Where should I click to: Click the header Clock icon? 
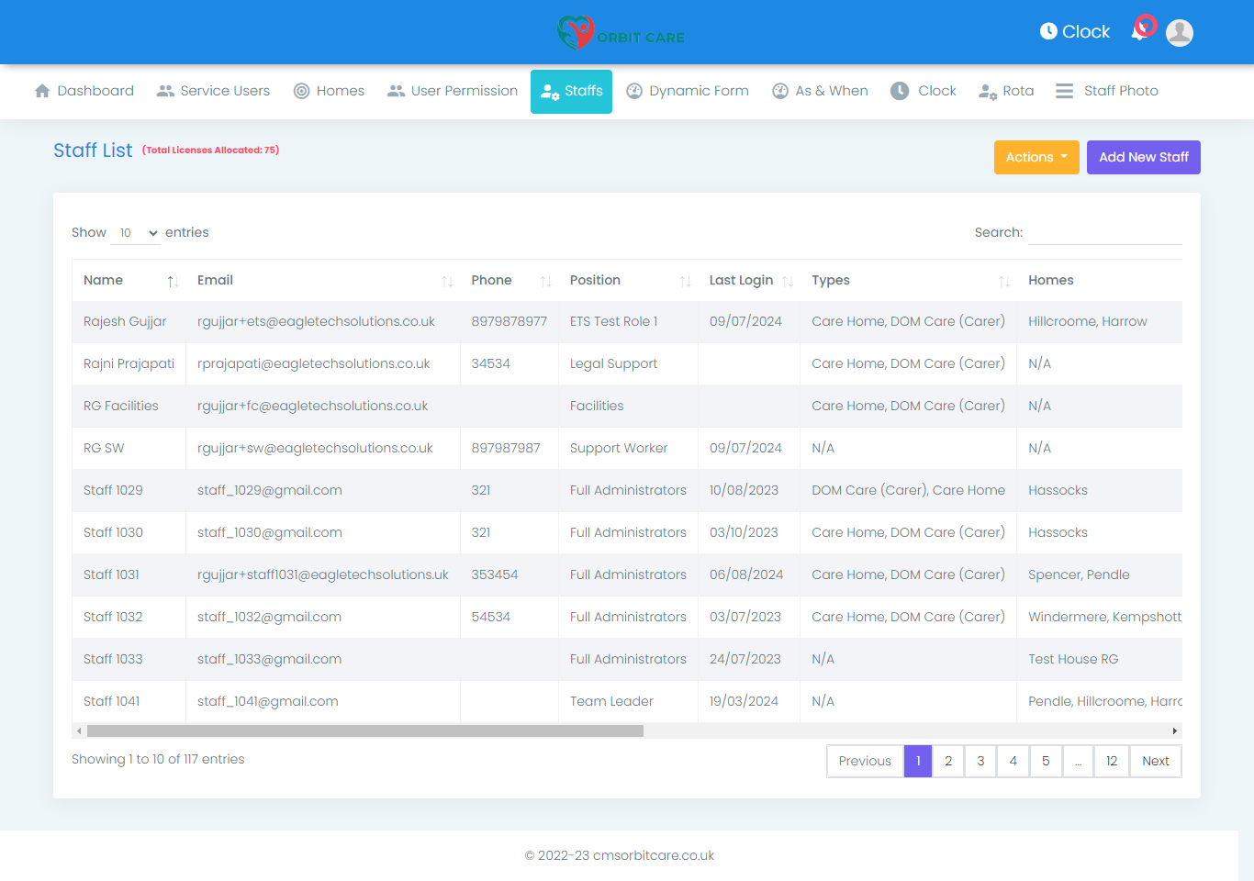tap(1048, 31)
